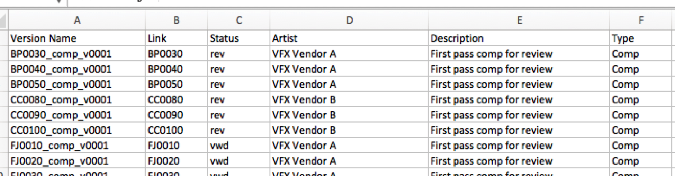675x176 pixels.
Task: Select column A header
Action: point(77,21)
